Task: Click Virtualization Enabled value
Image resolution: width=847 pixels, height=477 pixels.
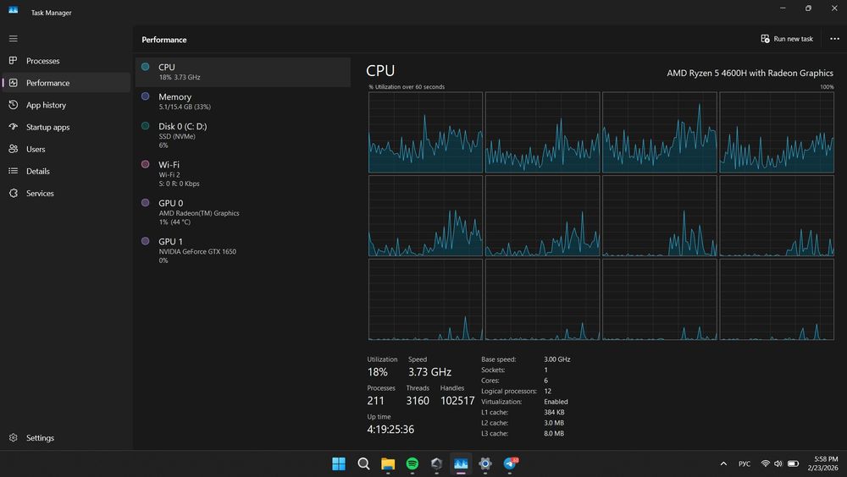Action: pos(556,402)
